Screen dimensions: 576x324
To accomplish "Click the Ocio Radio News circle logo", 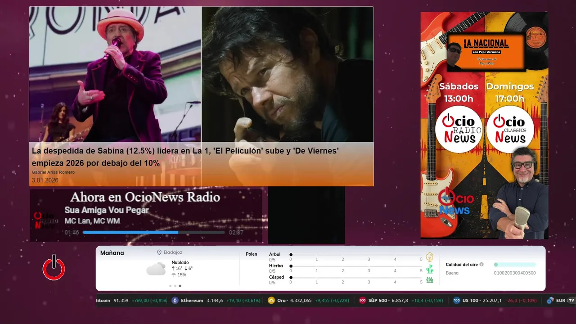I will [x=459, y=129].
